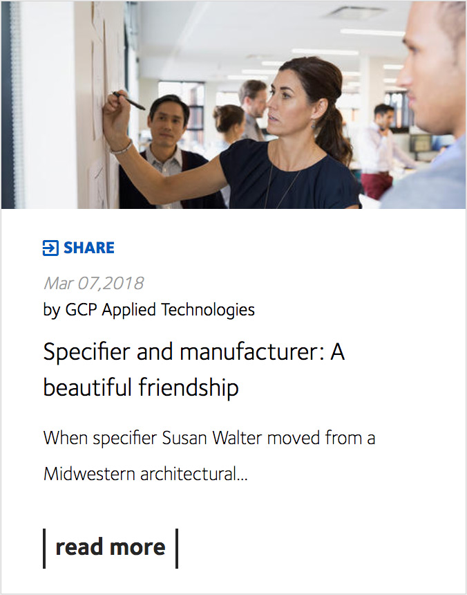The width and height of the screenshot is (467, 595).
Task: Click the left vertical bar beside 'read more'
Action: click(x=44, y=548)
